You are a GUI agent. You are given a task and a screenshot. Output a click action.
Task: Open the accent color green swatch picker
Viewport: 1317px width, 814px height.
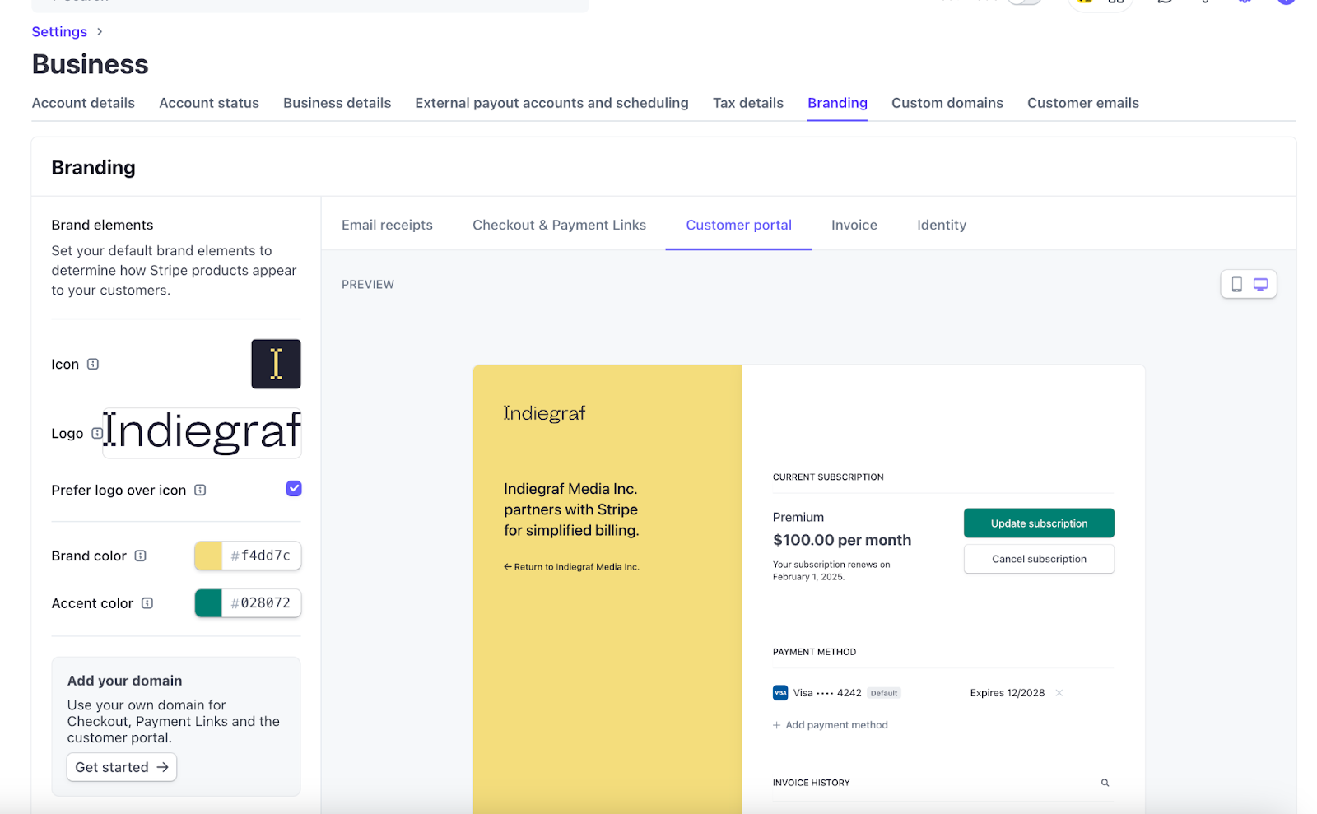(x=208, y=603)
